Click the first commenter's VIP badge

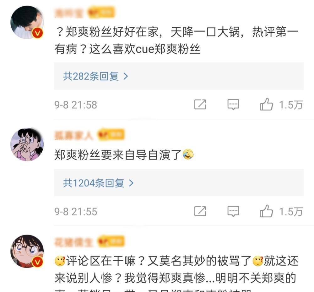click(101, 13)
